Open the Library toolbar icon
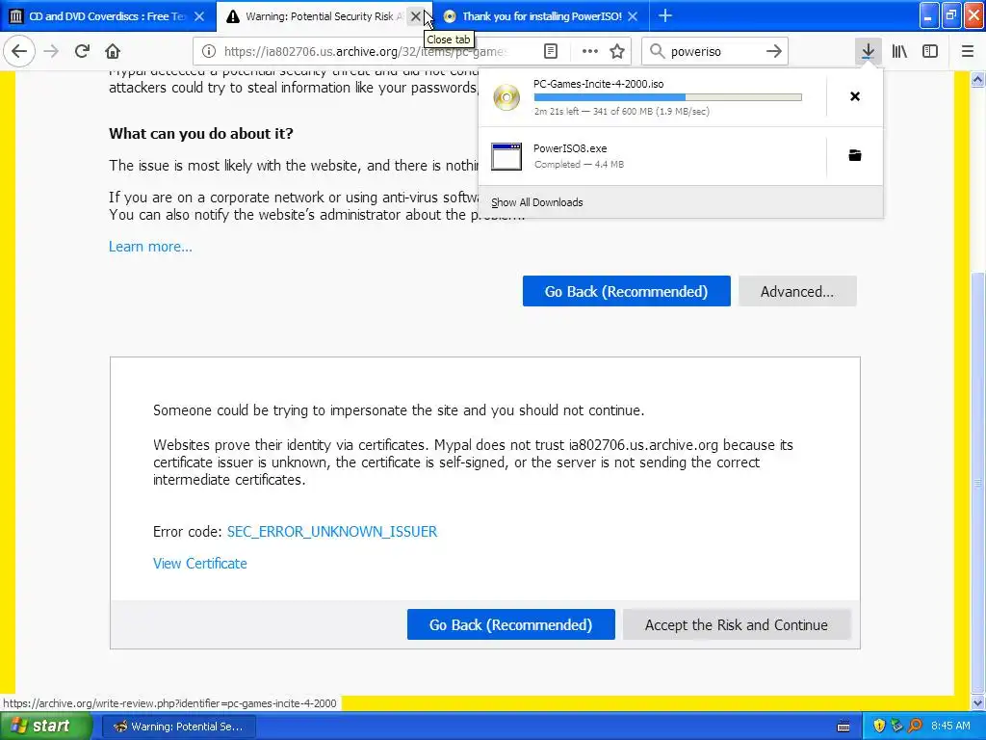Image resolution: width=986 pixels, height=740 pixels. [899, 51]
